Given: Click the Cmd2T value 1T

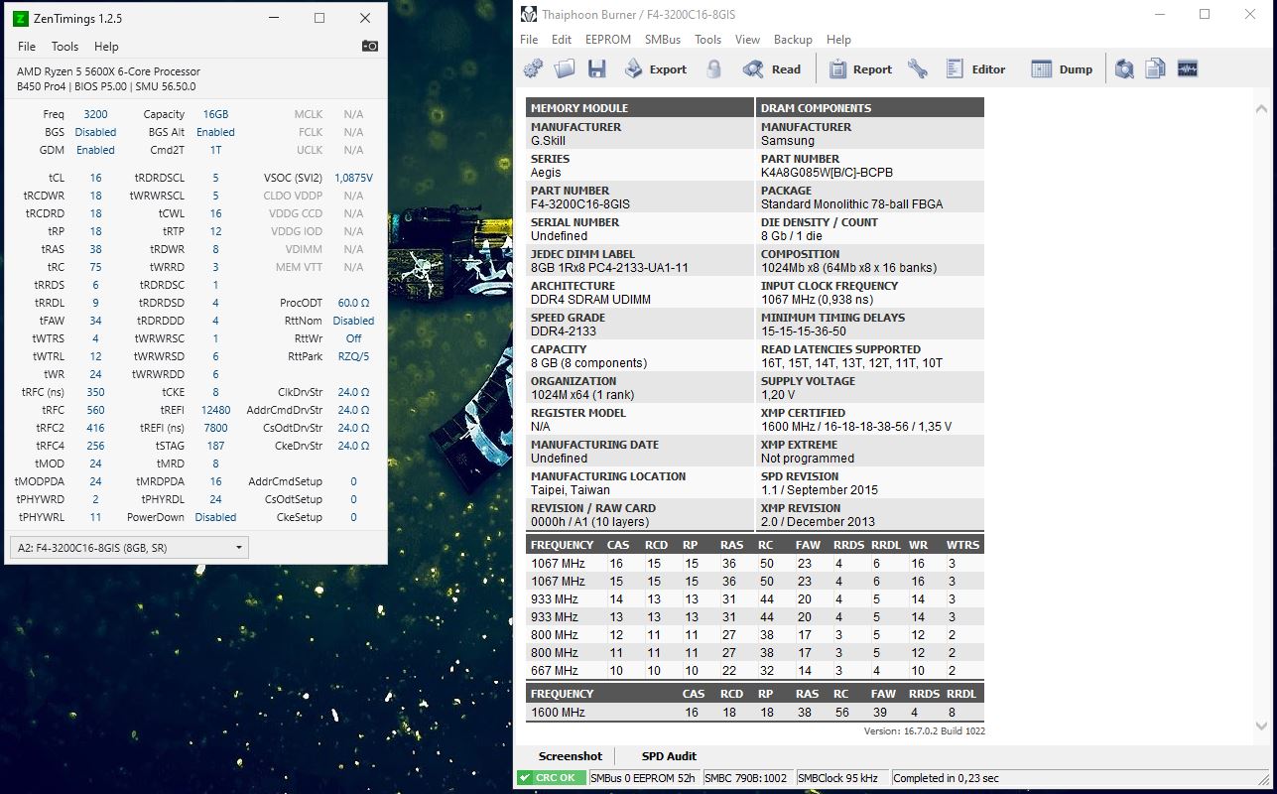Looking at the screenshot, I should (x=215, y=150).
